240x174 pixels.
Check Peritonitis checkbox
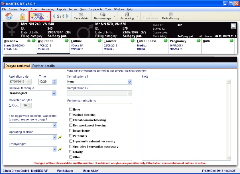click(71, 136)
